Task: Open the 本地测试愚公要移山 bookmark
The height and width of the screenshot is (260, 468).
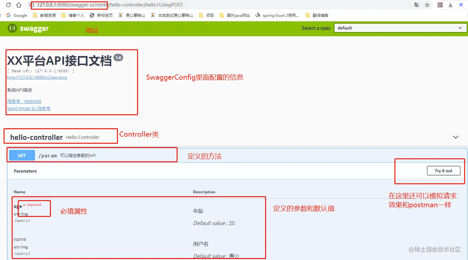Action: [172, 15]
